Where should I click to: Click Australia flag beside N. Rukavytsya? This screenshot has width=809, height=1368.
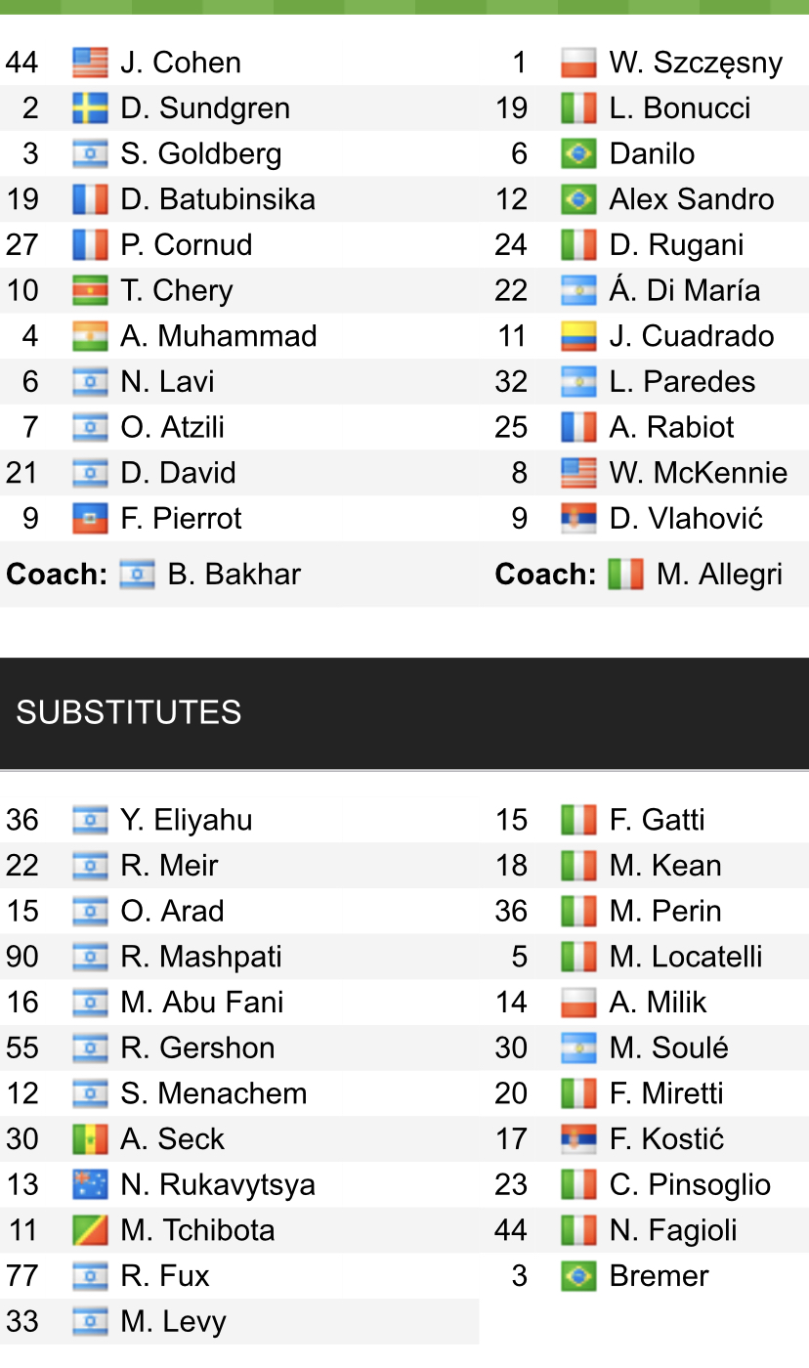[x=90, y=1185]
